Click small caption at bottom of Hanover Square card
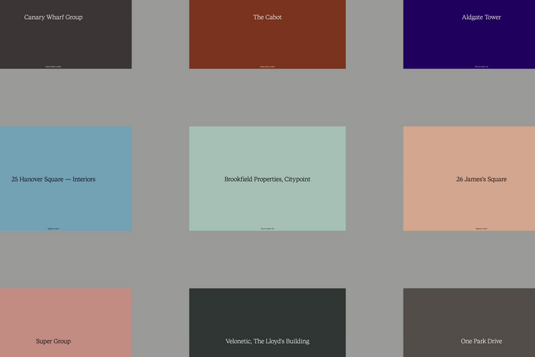This screenshot has height=357, width=535. (x=53, y=228)
